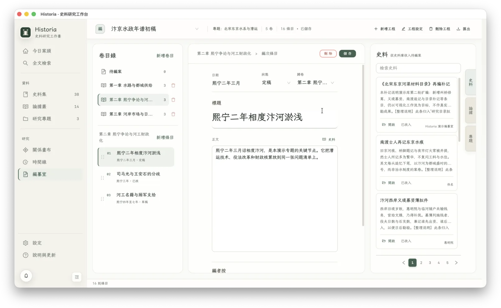Open entry 河工名籍与厢军支给
Screen dimensions: 501x308
tap(136, 198)
